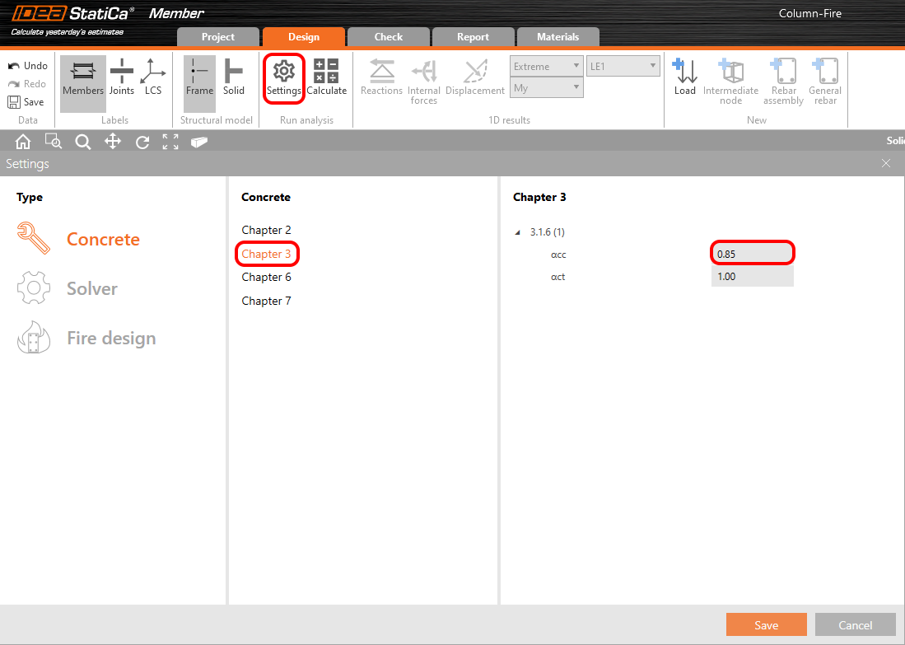Image resolution: width=905 pixels, height=645 pixels.
Task: Collapse the 3.1.6 (1) section
Action: (x=518, y=233)
